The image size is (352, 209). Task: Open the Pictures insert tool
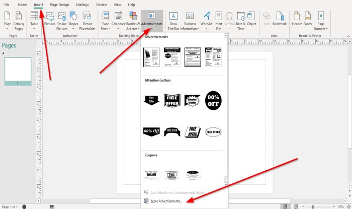(x=50, y=19)
